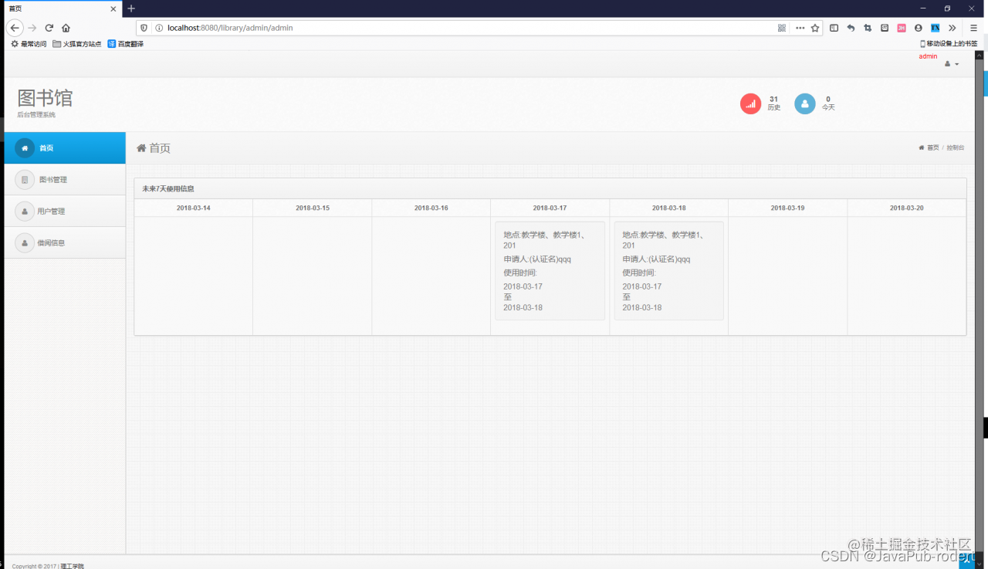This screenshot has height=569, width=988.
Task: Click the tracking protection shield icon
Action: tap(144, 28)
